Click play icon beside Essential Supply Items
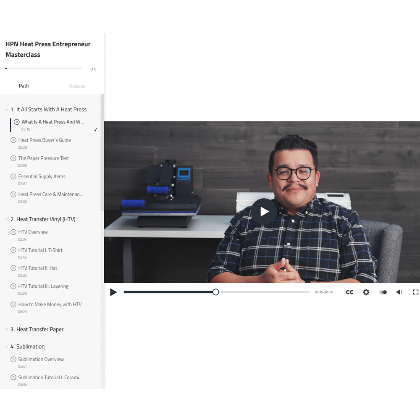This screenshot has width=420, height=420. (13, 176)
